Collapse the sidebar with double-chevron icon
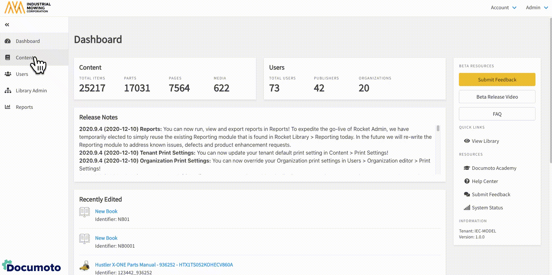This screenshot has width=552, height=275. click(x=7, y=25)
